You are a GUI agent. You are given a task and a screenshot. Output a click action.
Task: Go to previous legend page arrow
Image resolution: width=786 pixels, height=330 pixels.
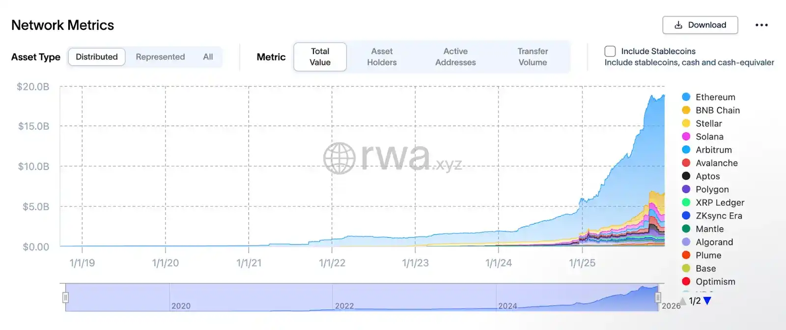[x=682, y=301]
